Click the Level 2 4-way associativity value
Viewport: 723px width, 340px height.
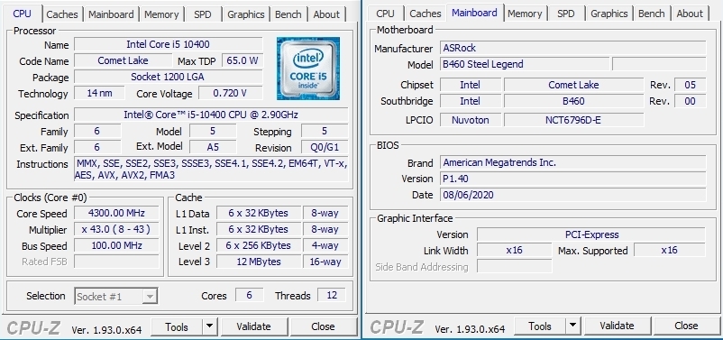325,245
